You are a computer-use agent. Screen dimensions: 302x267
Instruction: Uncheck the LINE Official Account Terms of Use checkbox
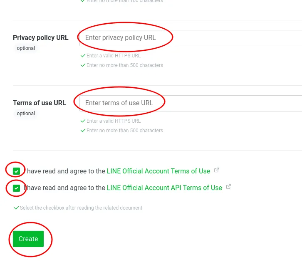click(x=16, y=171)
